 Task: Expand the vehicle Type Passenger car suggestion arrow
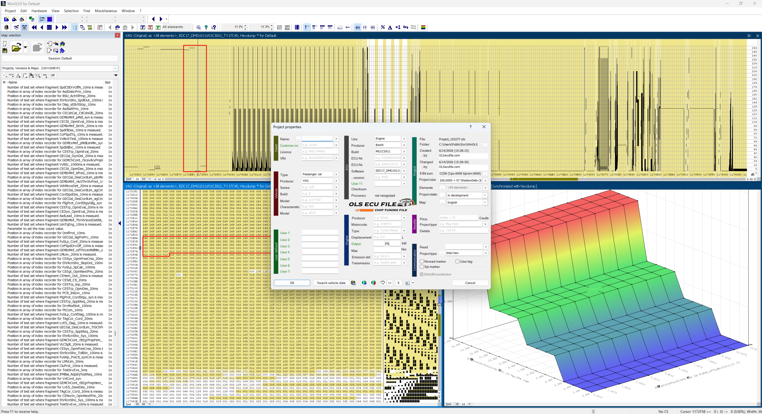(336, 174)
